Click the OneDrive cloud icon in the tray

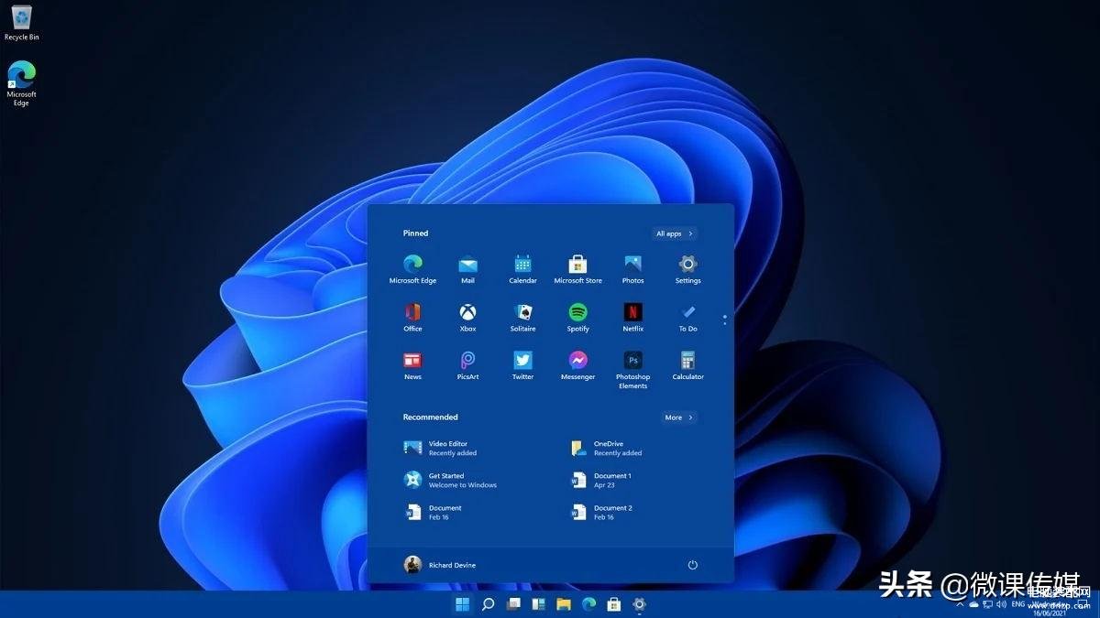973,604
